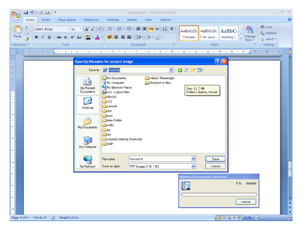Open the Calibri (Body) font name dropdown
Viewport: 301px width, 230px height.
tap(69, 29)
